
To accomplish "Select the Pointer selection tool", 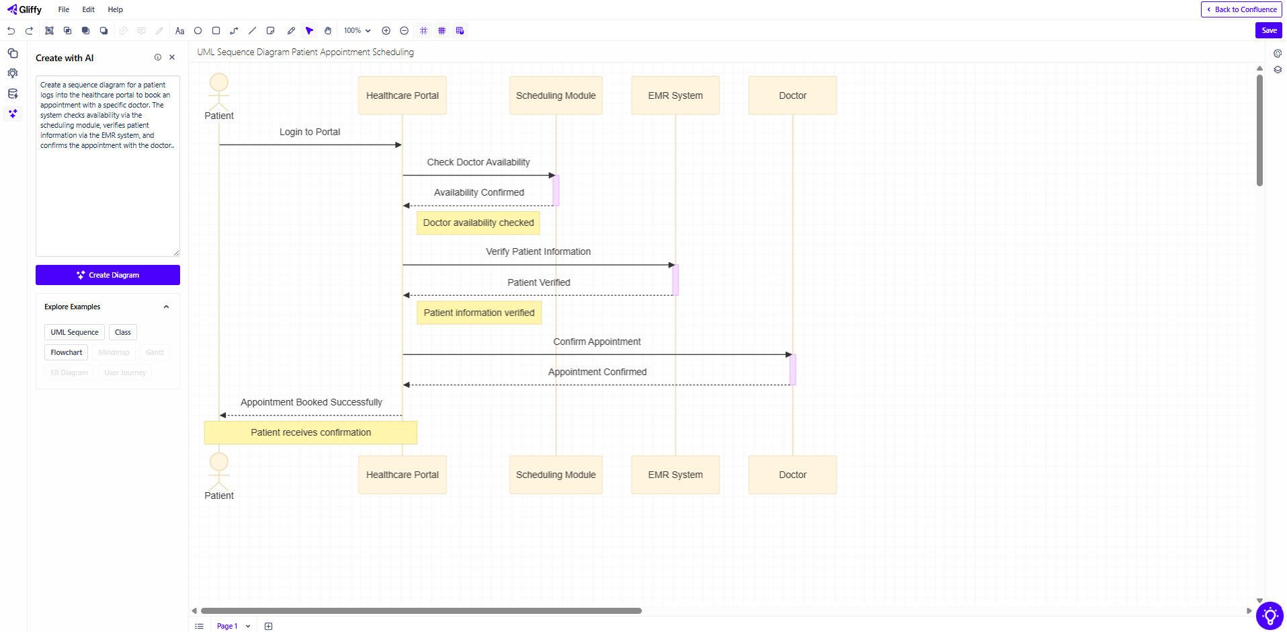I will tap(309, 31).
